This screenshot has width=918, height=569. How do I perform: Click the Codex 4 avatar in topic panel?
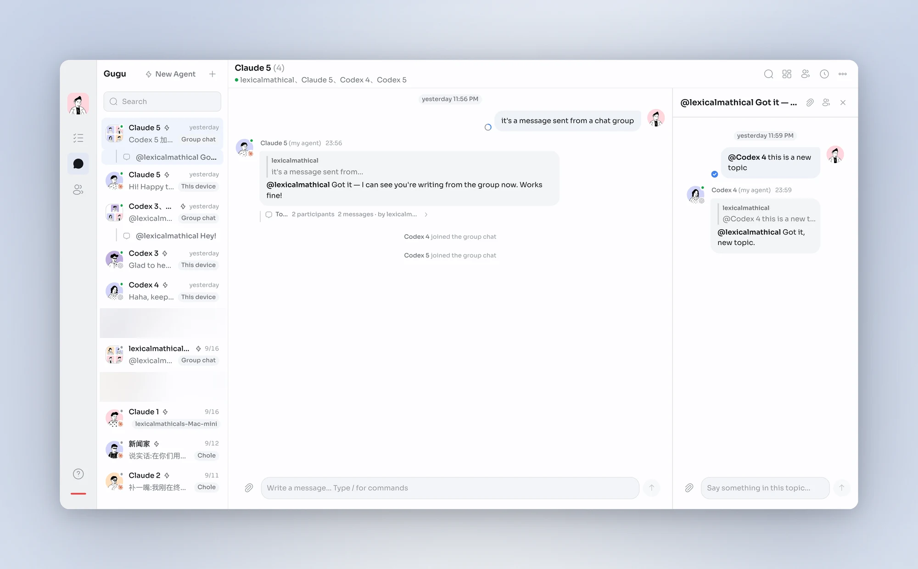coord(695,194)
